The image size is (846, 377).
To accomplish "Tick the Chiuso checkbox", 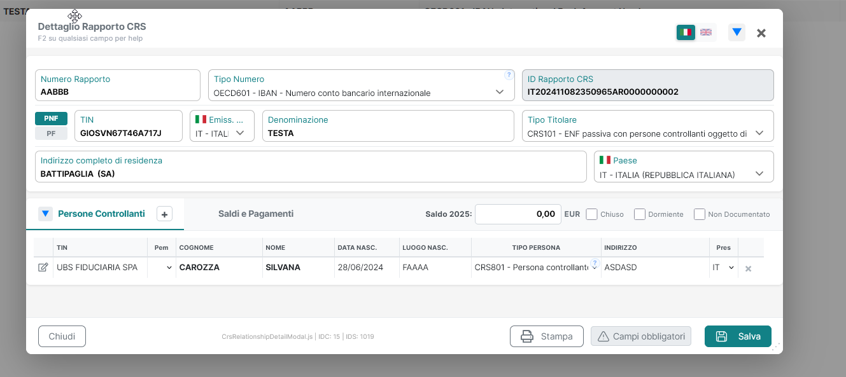I will 592,214.
